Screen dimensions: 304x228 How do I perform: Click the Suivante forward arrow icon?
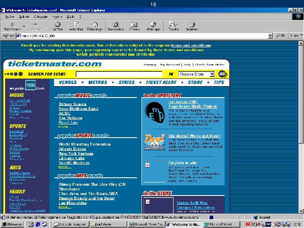click(35, 24)
